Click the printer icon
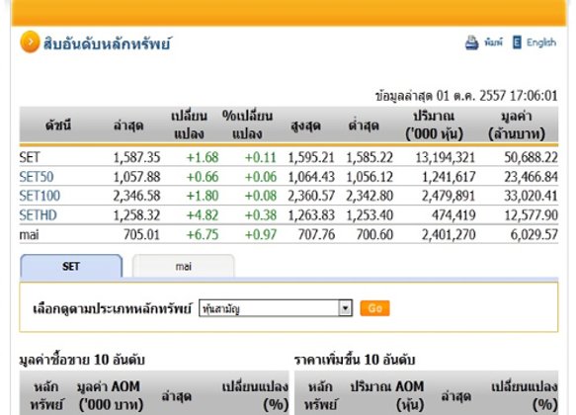 pyautogui.click(x=471, y=42)
